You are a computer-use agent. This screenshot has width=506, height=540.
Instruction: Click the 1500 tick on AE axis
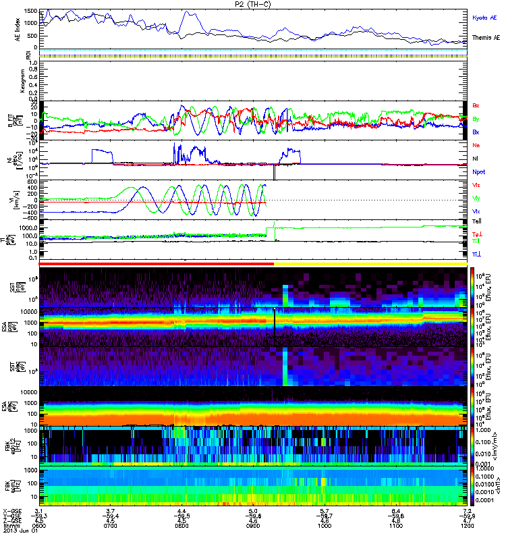(31, 11)
